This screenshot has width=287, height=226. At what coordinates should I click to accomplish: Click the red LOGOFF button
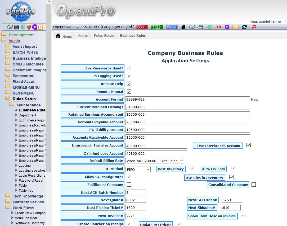(141, 27)
